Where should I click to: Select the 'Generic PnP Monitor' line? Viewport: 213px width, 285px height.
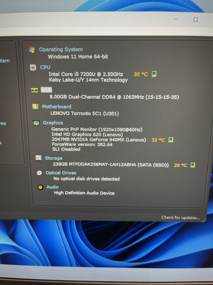pyautogui.click(x=97, y=129)
